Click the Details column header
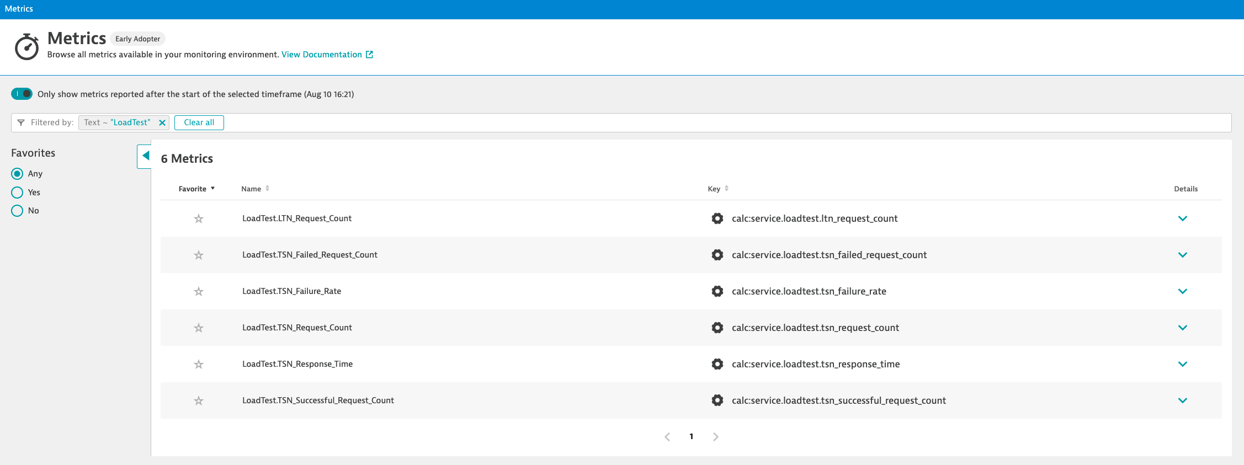This screenshot has width=1244, height=465. tap(1185, 189)
